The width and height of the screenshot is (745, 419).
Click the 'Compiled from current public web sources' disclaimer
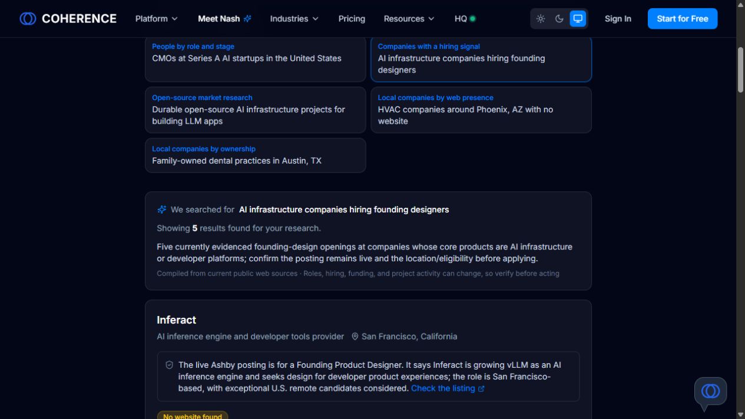coord(358,274)
